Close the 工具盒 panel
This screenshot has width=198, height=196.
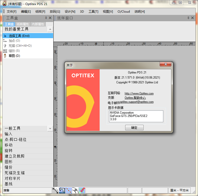click(x=50, y=18)
